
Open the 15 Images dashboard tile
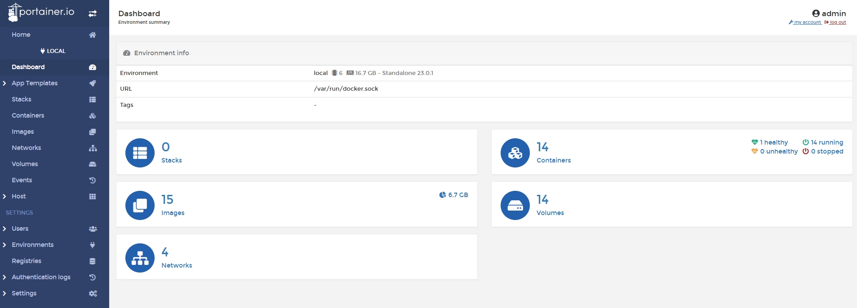[297, 205]
